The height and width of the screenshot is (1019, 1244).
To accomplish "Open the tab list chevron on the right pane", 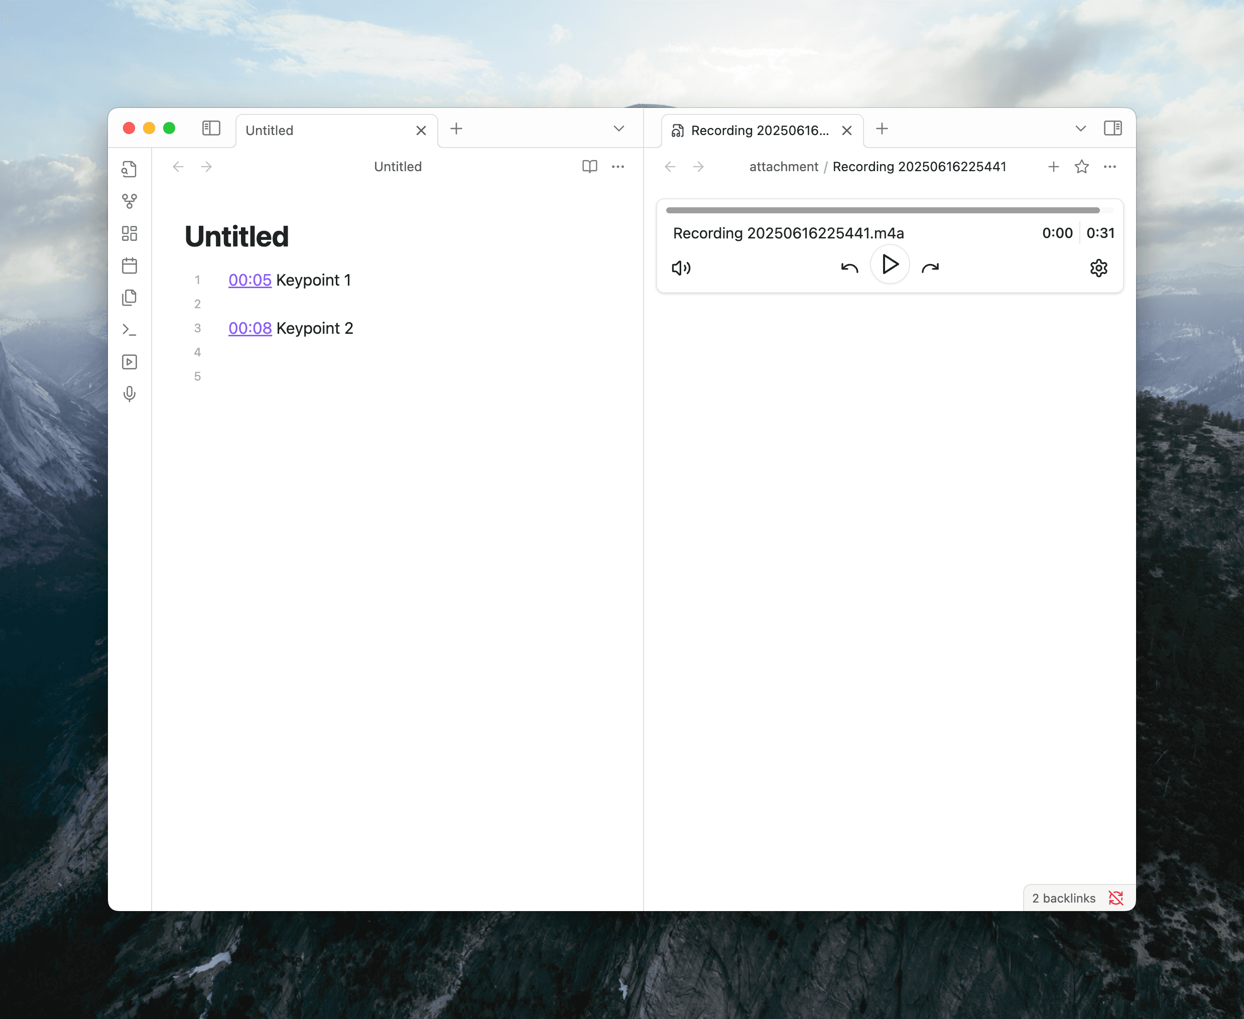I will pos(1080,129).
